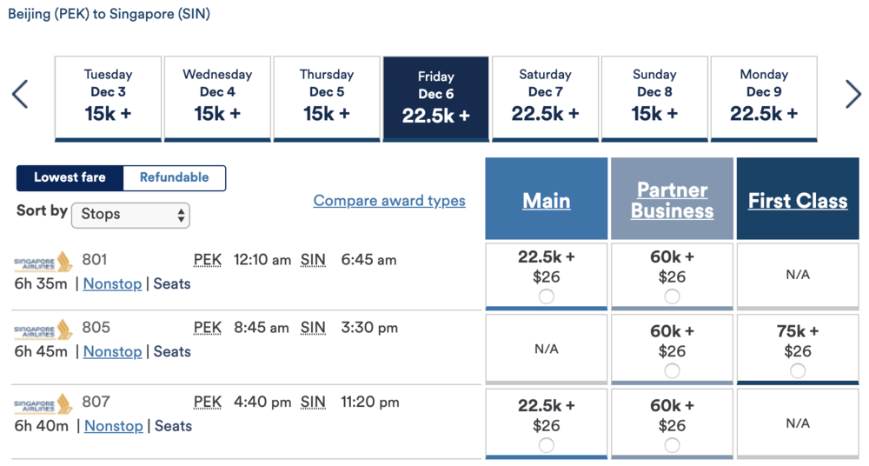Click the First Class column header
This screenshot has width=869, height=466.
(798, 201)
